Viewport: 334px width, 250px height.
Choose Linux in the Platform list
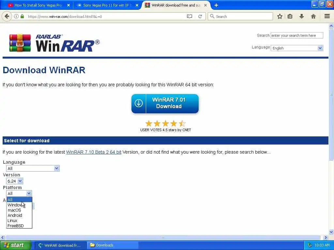tap(19, 220)
